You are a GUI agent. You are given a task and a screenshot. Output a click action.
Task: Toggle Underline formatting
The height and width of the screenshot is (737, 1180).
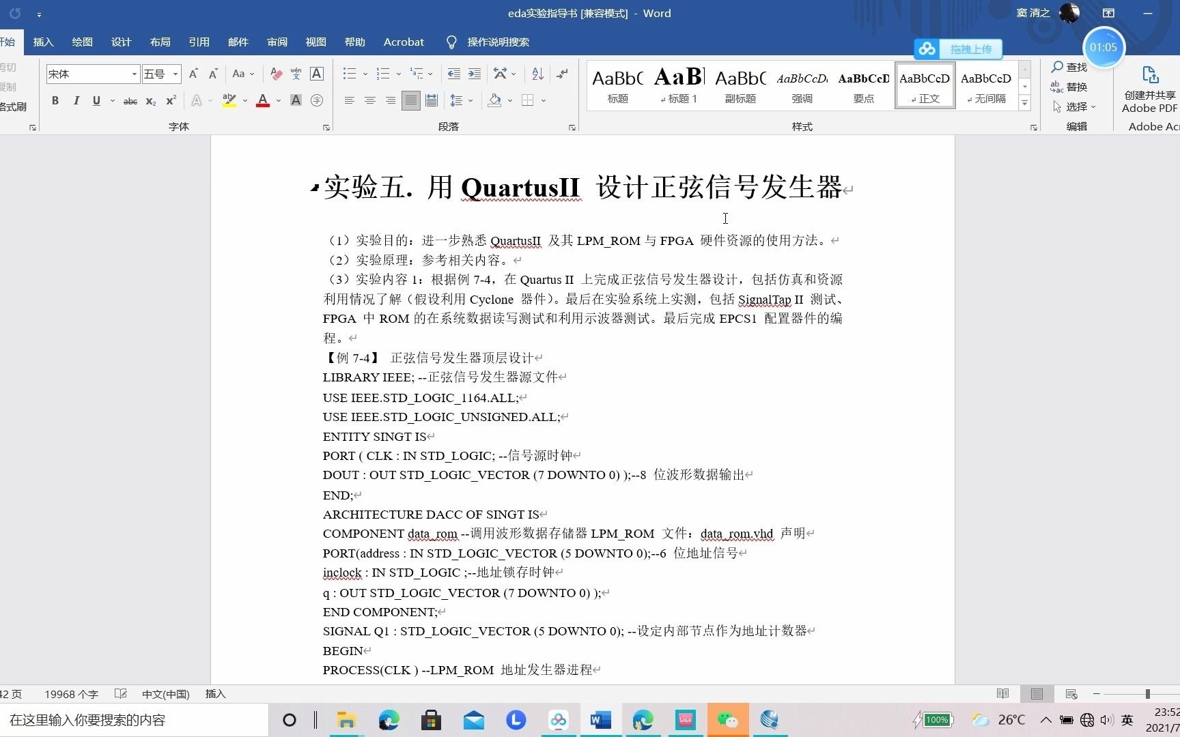click(96, 100)
